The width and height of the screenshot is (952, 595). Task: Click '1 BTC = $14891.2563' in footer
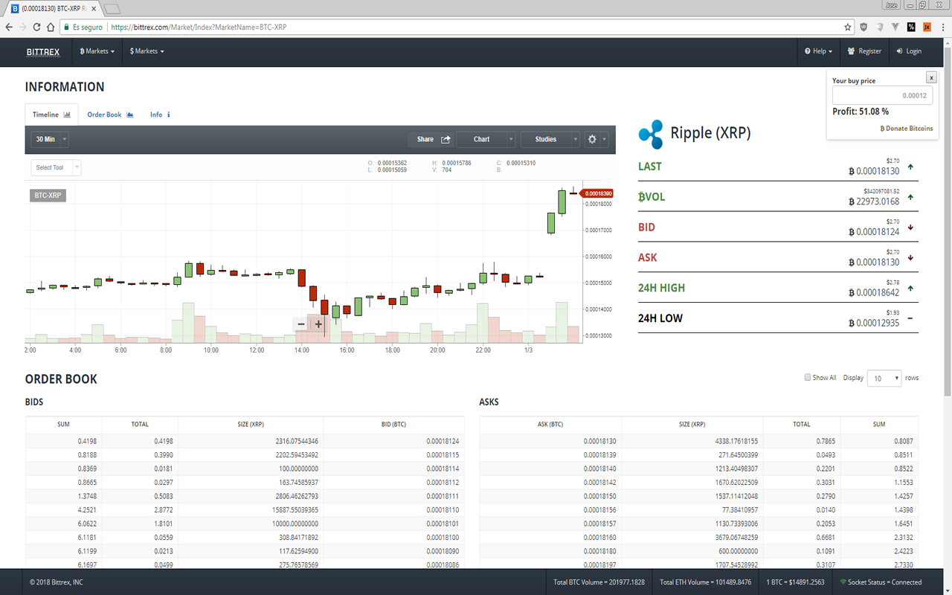pyautogui.click(x=794, y=582)
